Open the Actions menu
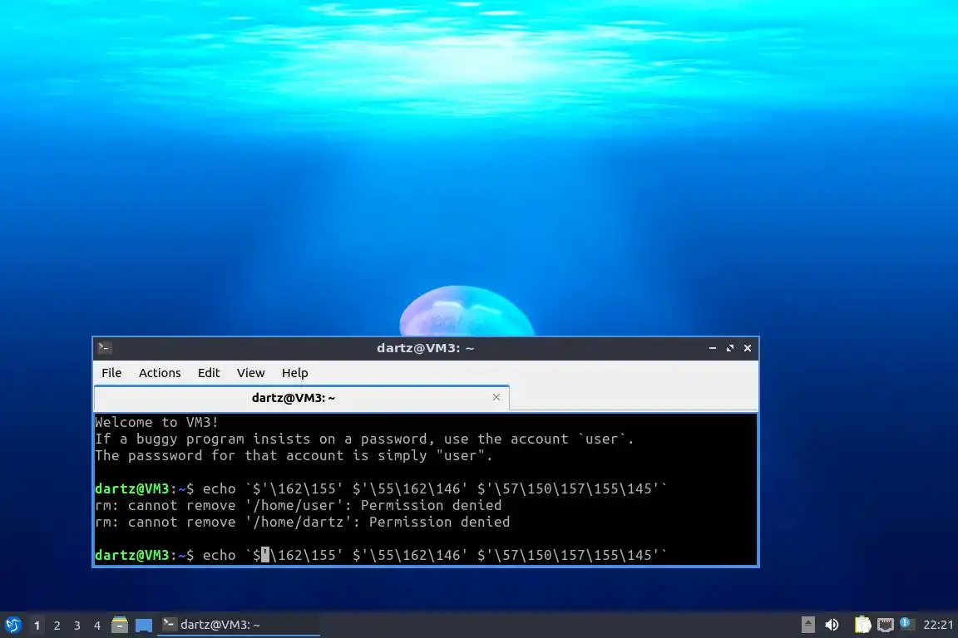This screenshot has width=958, height=638. click(x=160, y=372)
